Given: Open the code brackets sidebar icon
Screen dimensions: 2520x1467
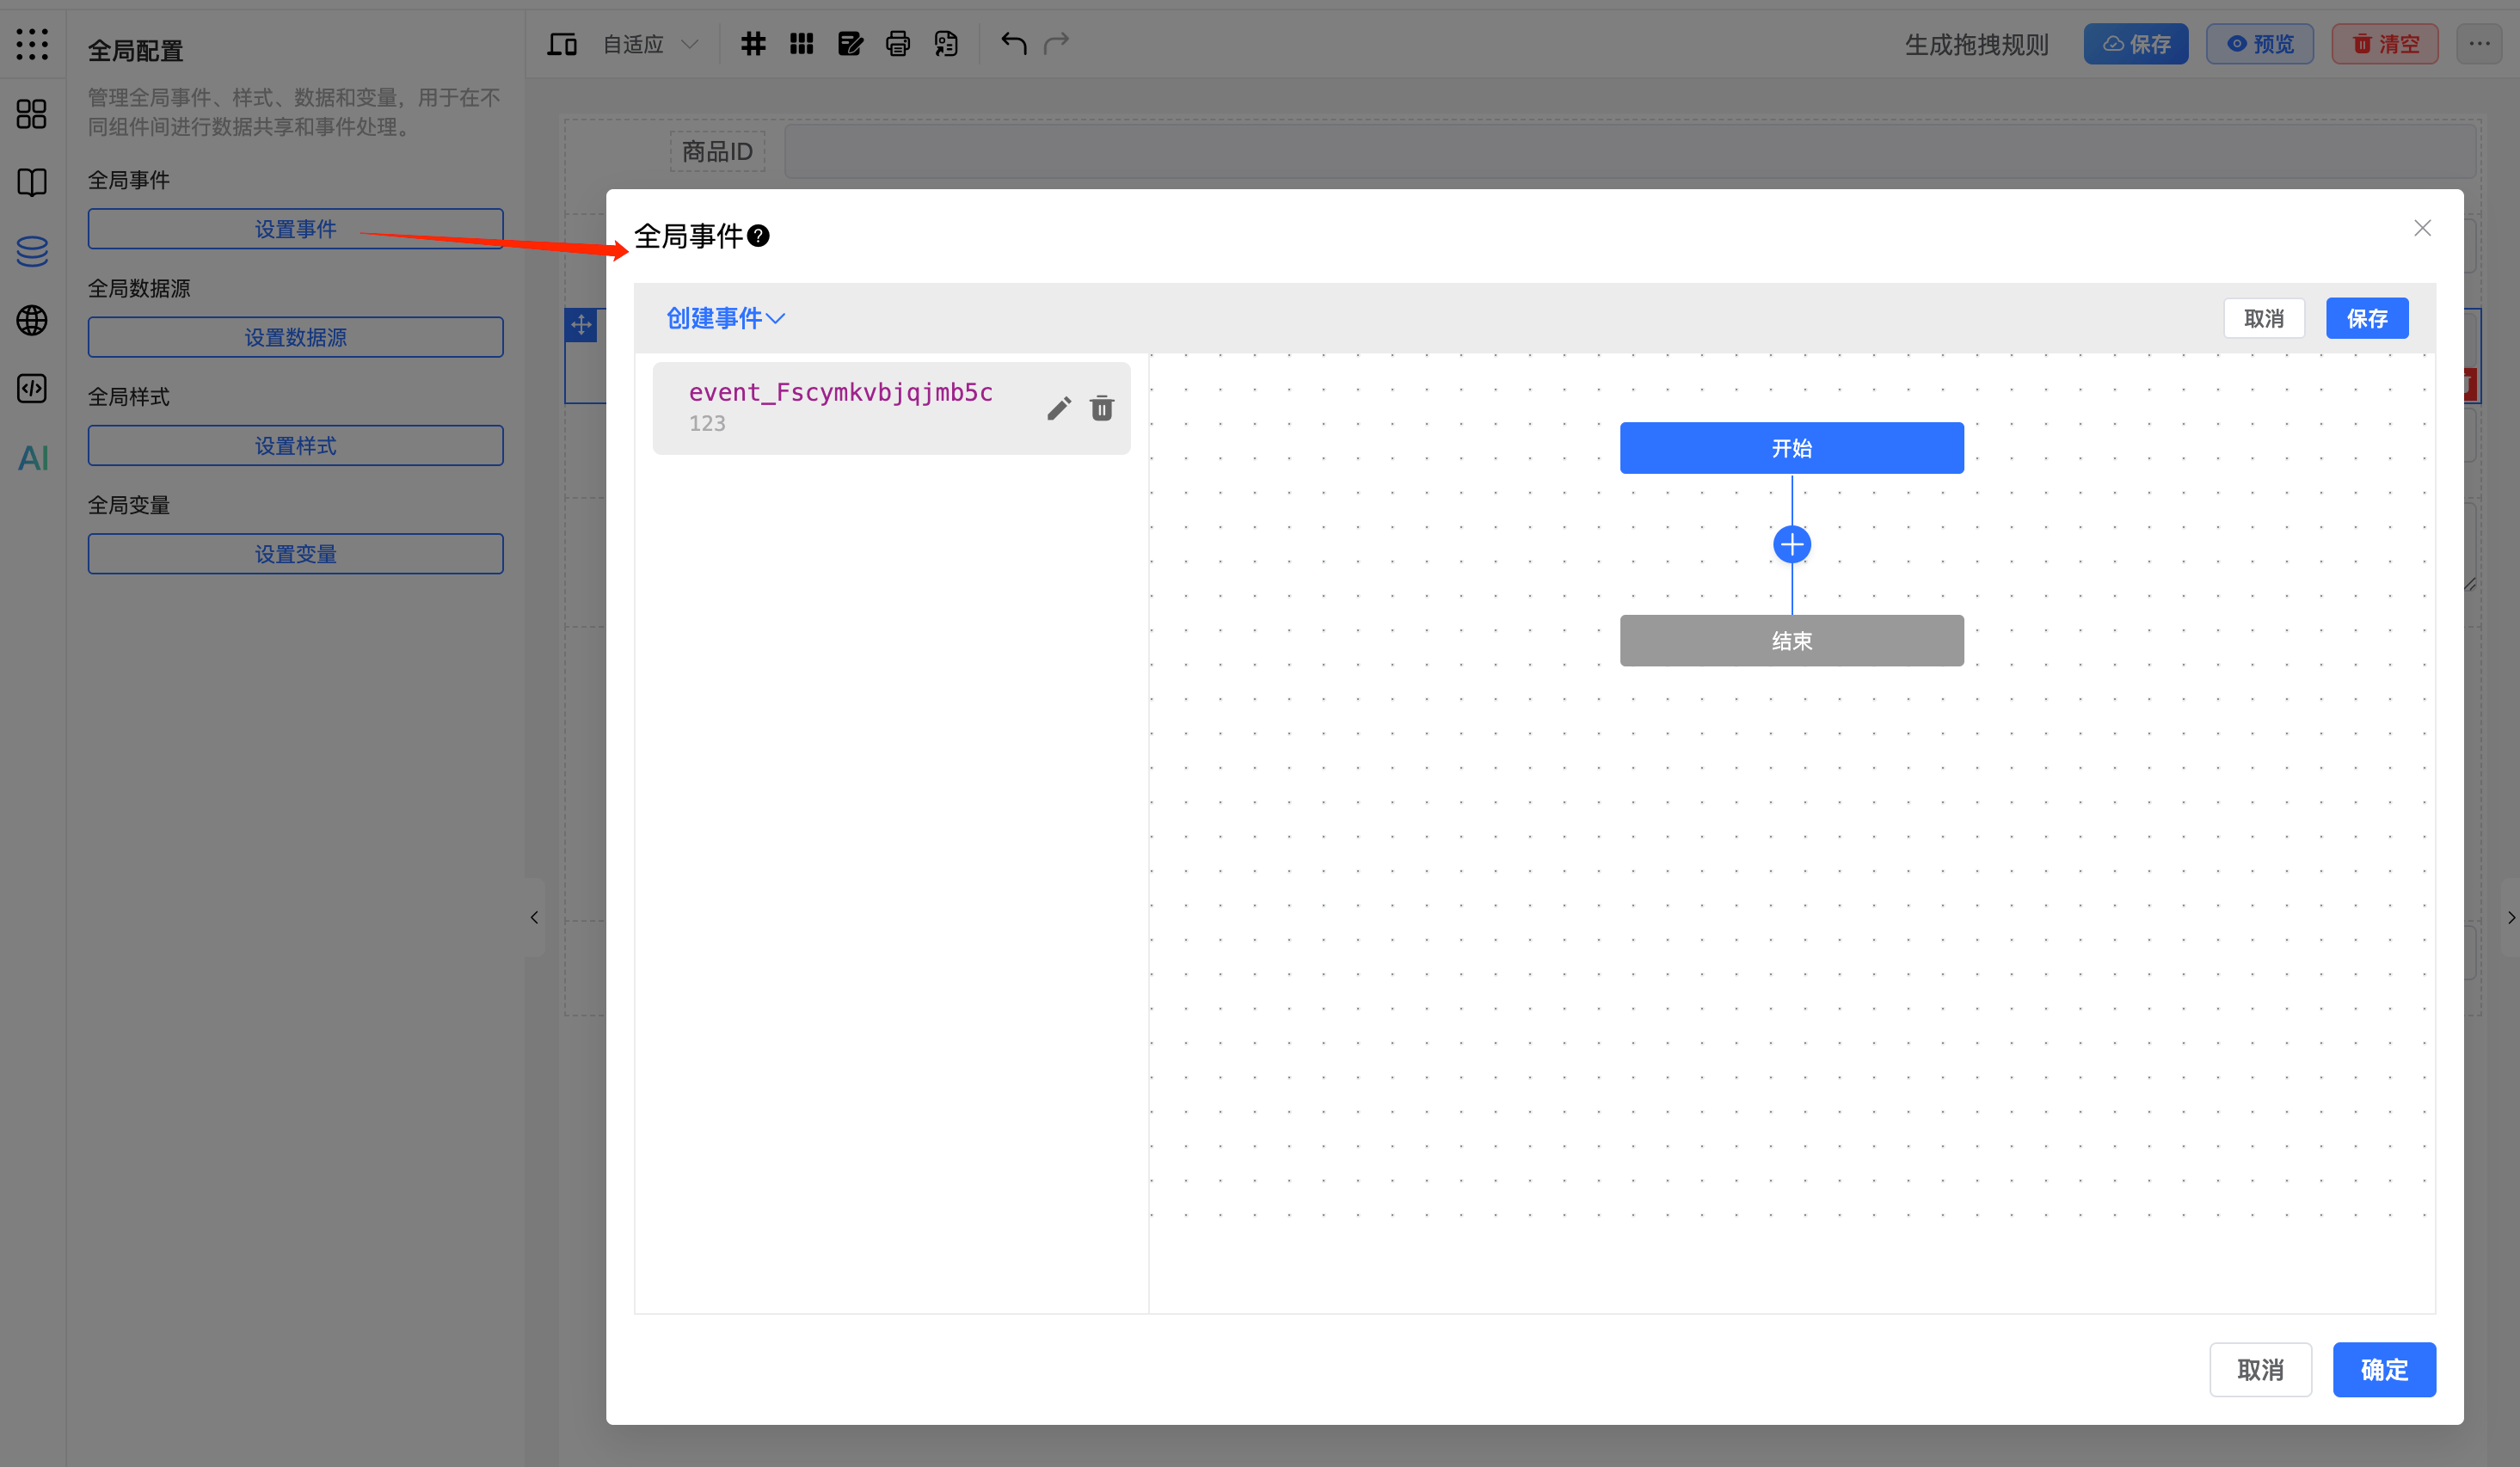Looking at the screenshot, I should point(32,388).
